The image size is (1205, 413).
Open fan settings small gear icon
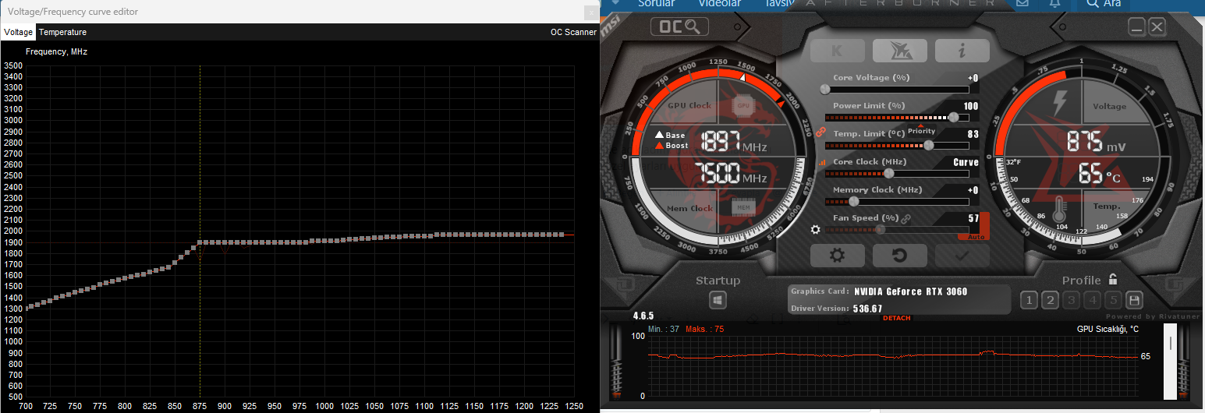[x=816, y=229]
